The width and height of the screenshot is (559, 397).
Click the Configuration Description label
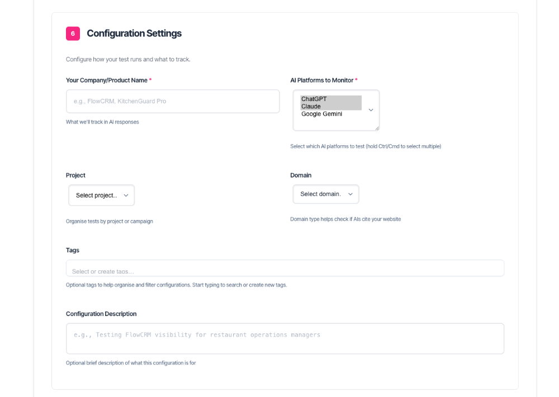[101, 314]
